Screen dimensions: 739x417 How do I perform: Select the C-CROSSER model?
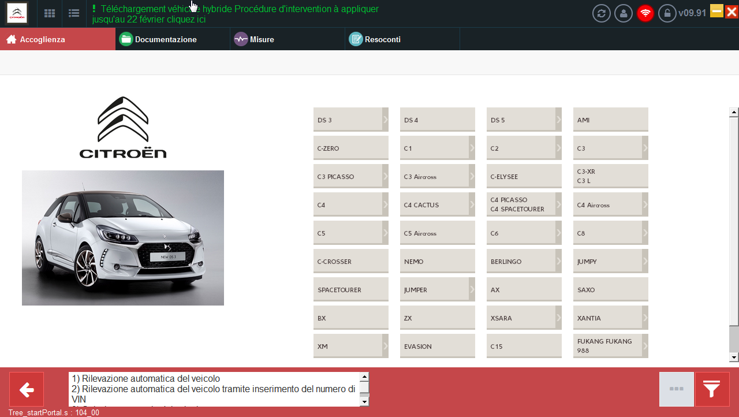point(351,261)
